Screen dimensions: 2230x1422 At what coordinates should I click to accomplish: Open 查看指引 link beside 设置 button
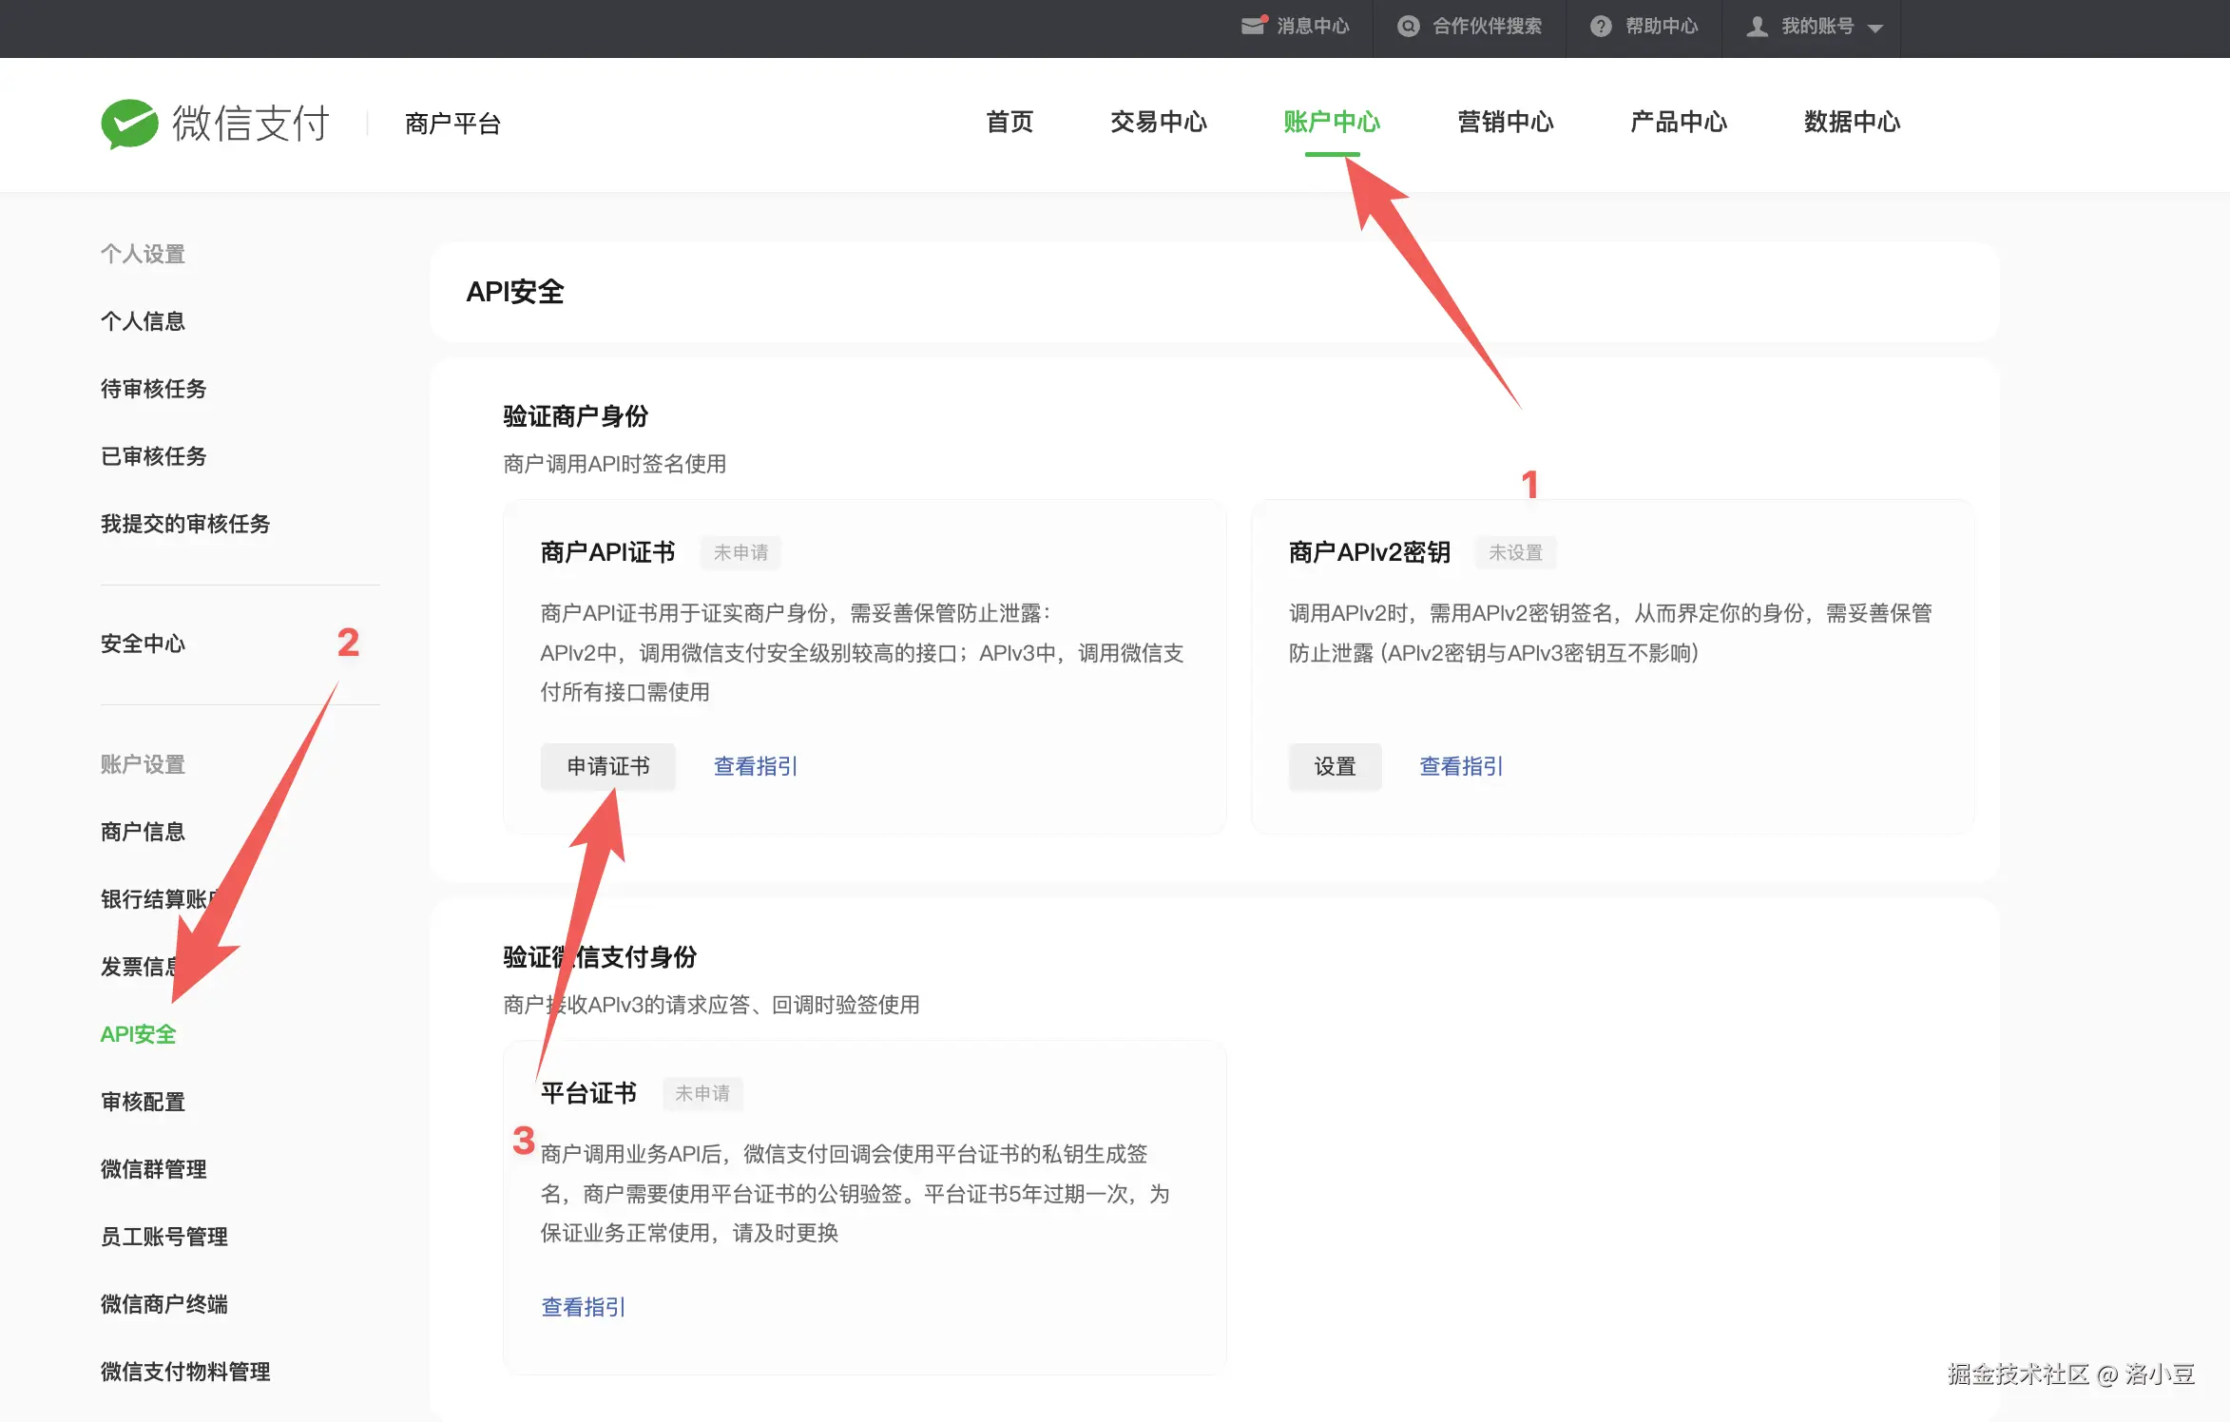pos(1461,766)
